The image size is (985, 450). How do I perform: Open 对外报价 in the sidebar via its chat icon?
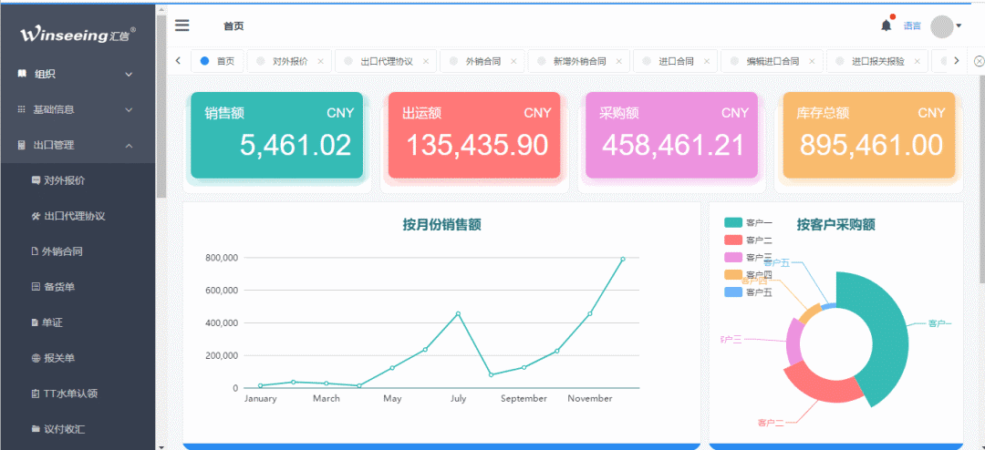coord(36,180)
